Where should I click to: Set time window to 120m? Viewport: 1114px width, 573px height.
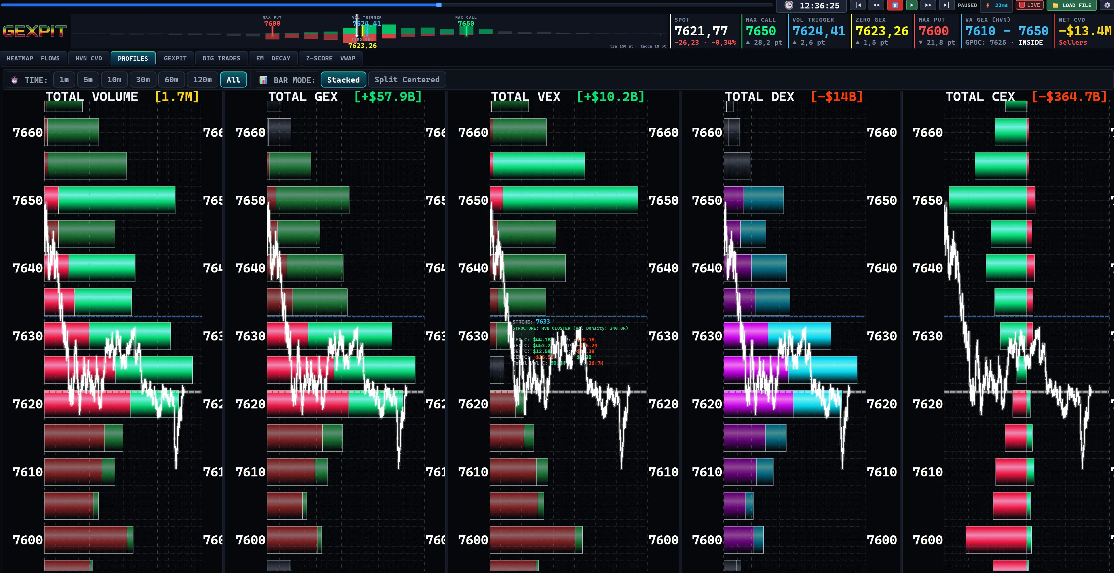click(202, 80)
